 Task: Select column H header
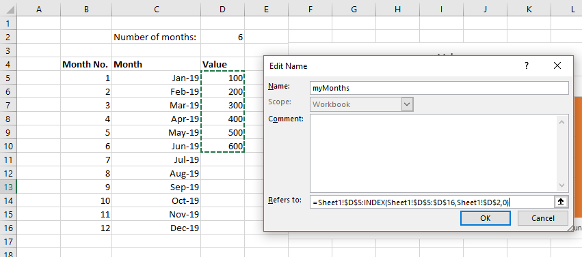pyautogui.click(x=397, y=10)
